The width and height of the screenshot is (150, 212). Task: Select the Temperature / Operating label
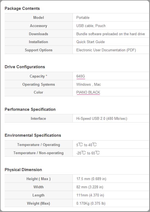(x=38, y=145)
